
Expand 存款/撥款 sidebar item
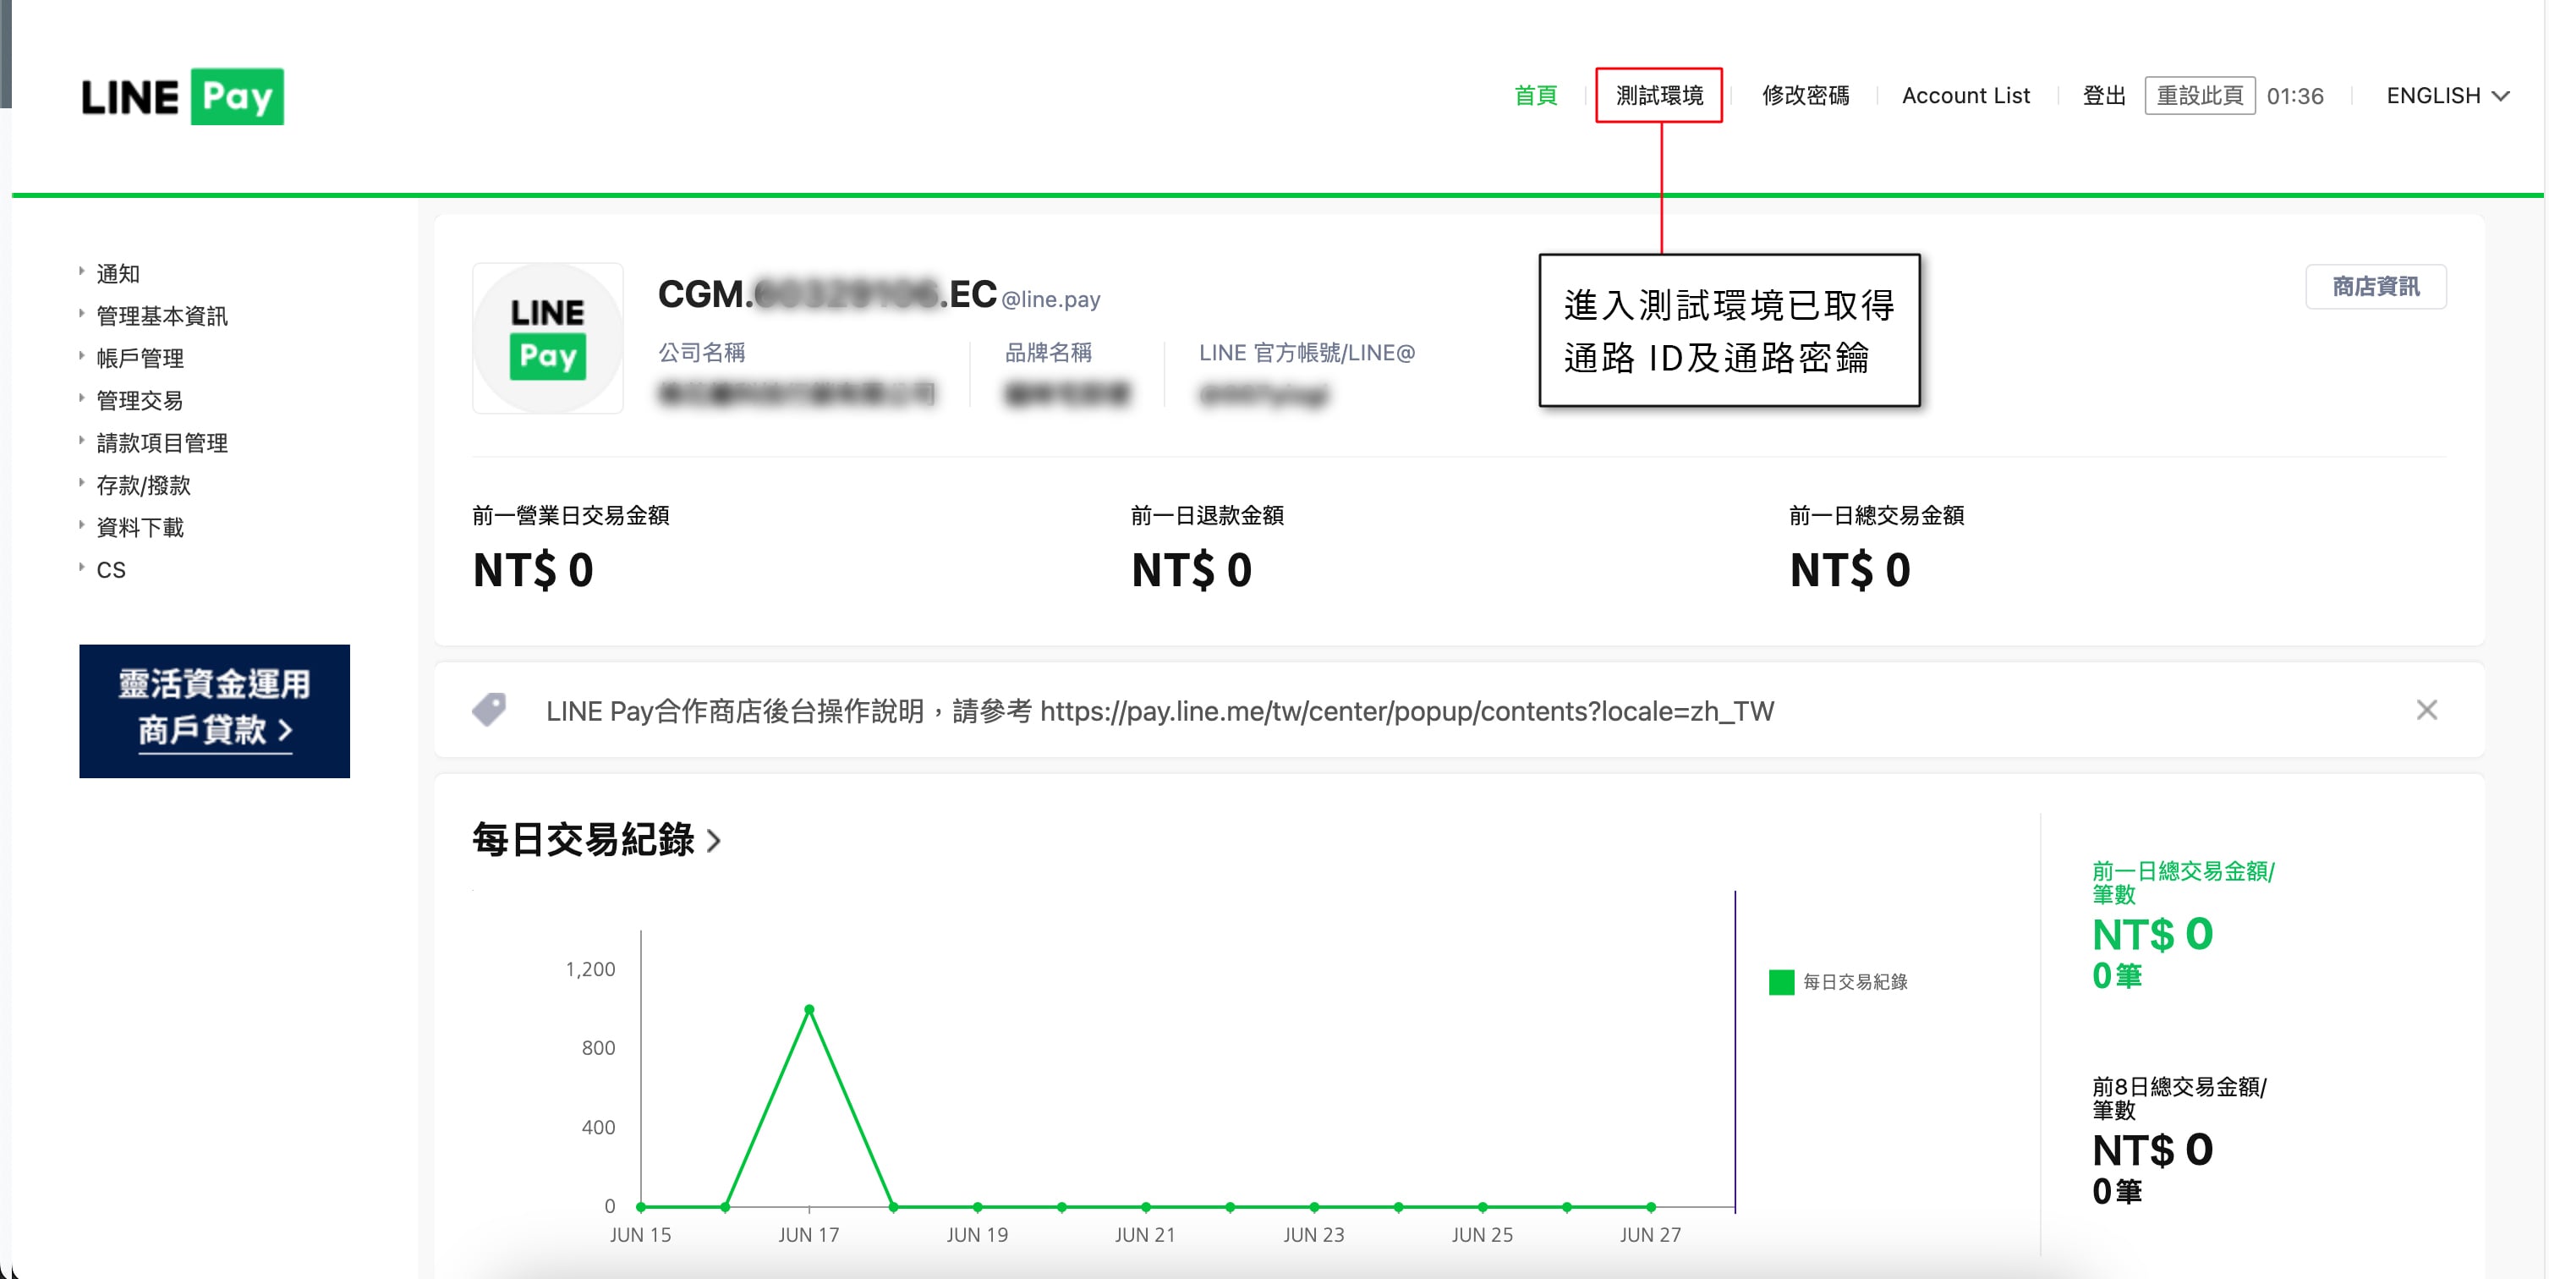tap(144, 485)
